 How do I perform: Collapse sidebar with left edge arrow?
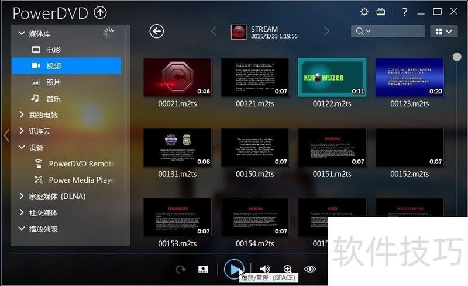tap(6, 135)
